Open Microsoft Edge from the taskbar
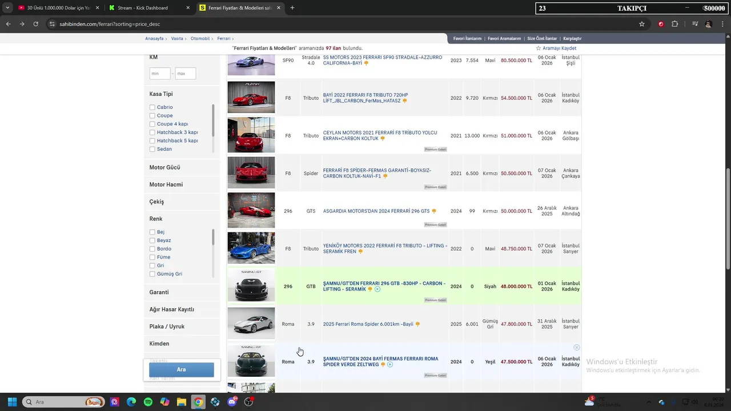This screenshot has height=411, width=731. 131,402
